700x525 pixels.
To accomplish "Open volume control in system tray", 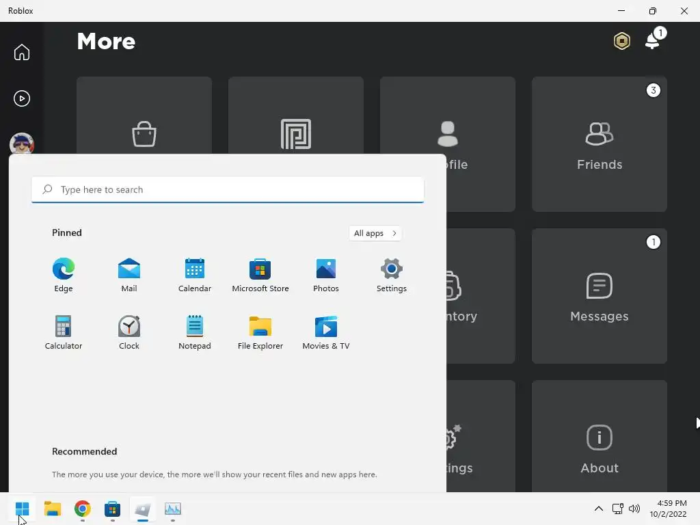I will [634, 509].
